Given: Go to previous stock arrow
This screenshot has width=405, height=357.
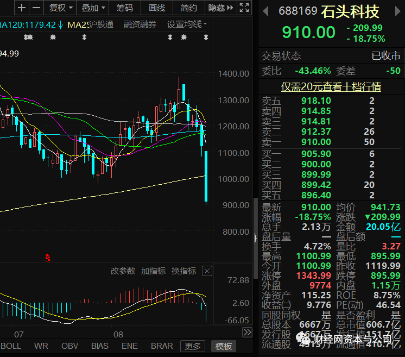Looking at the screenshot, I should pos(265,11).
